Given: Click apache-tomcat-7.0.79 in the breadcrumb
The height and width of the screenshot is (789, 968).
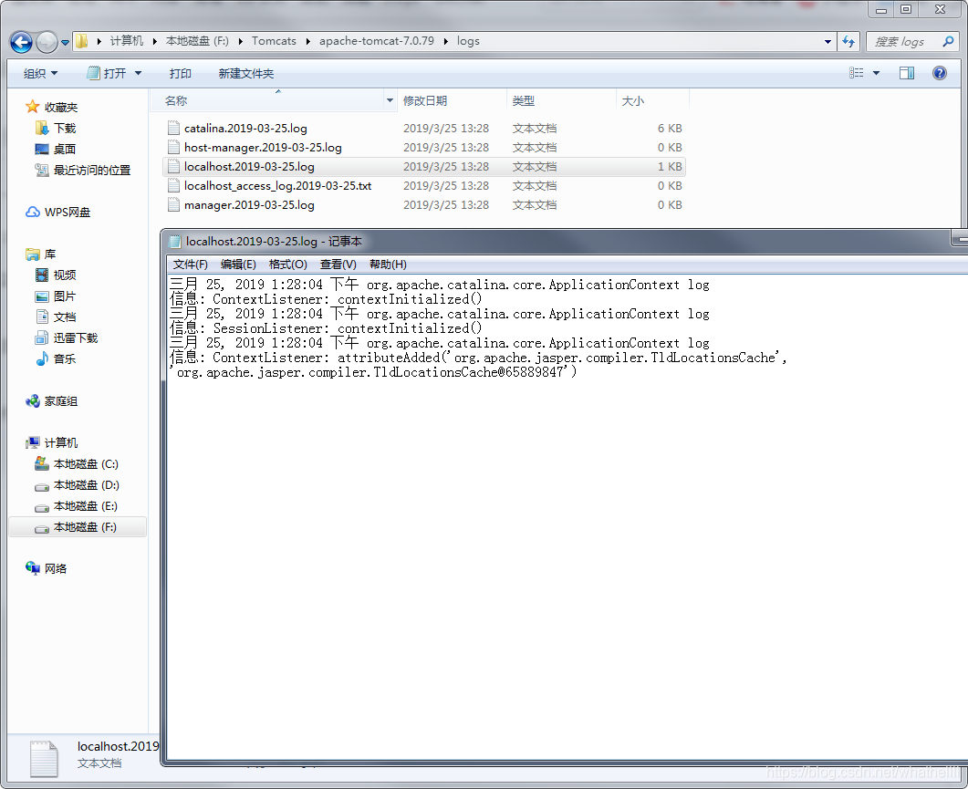Looking at the screenshot, I should [x=377, y=41].
